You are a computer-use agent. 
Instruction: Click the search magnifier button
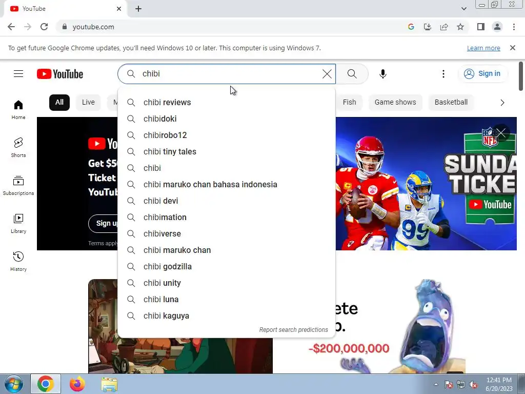tap(352, 74)
